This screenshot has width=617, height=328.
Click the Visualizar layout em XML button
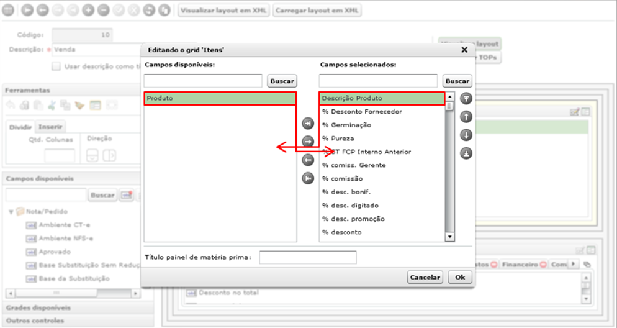pos(224,11)
